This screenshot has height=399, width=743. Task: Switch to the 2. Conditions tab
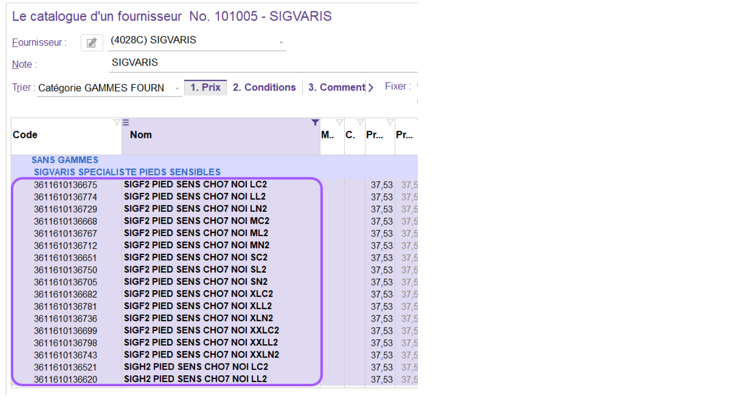point(264,88)
